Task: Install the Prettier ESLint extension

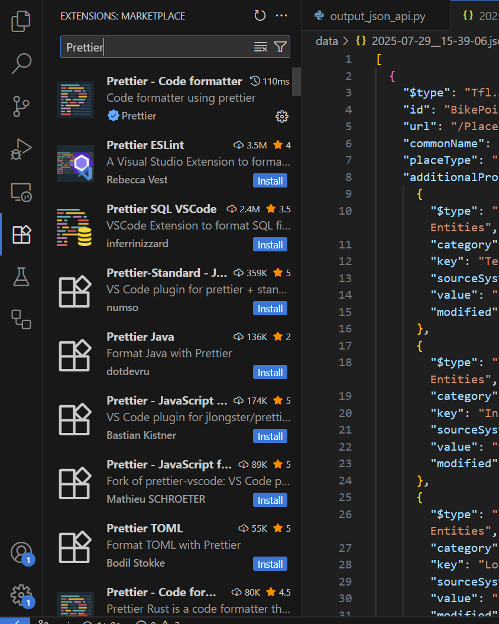Action: [x=270, y=180]
